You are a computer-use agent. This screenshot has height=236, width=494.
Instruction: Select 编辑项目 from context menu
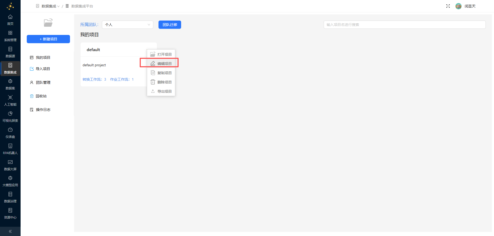pos(161,63)
